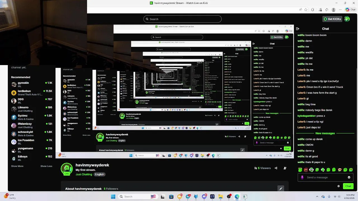Open Lilmorro recommended channel
The image size is (358, 201).
[x=32, y=109]
